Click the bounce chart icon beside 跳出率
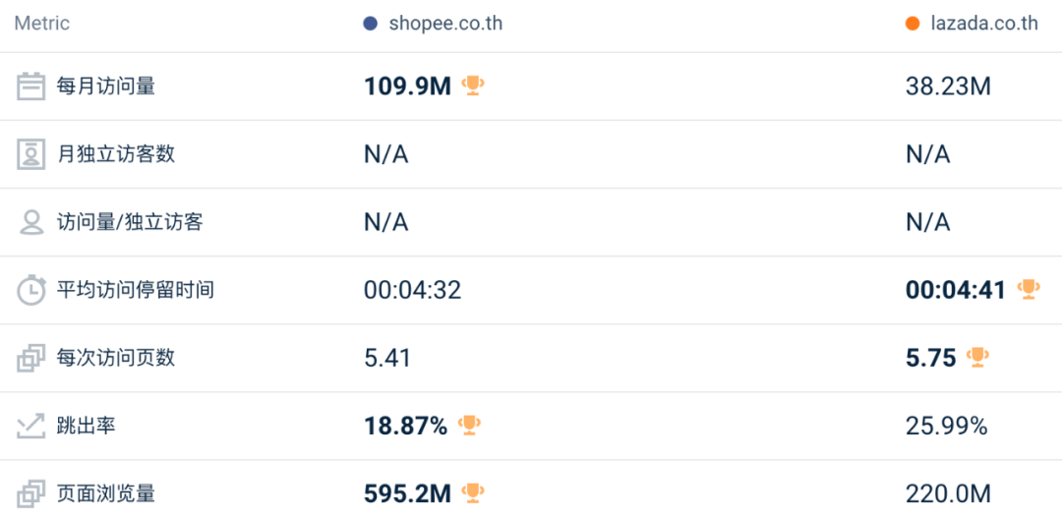 coord(30,426)
